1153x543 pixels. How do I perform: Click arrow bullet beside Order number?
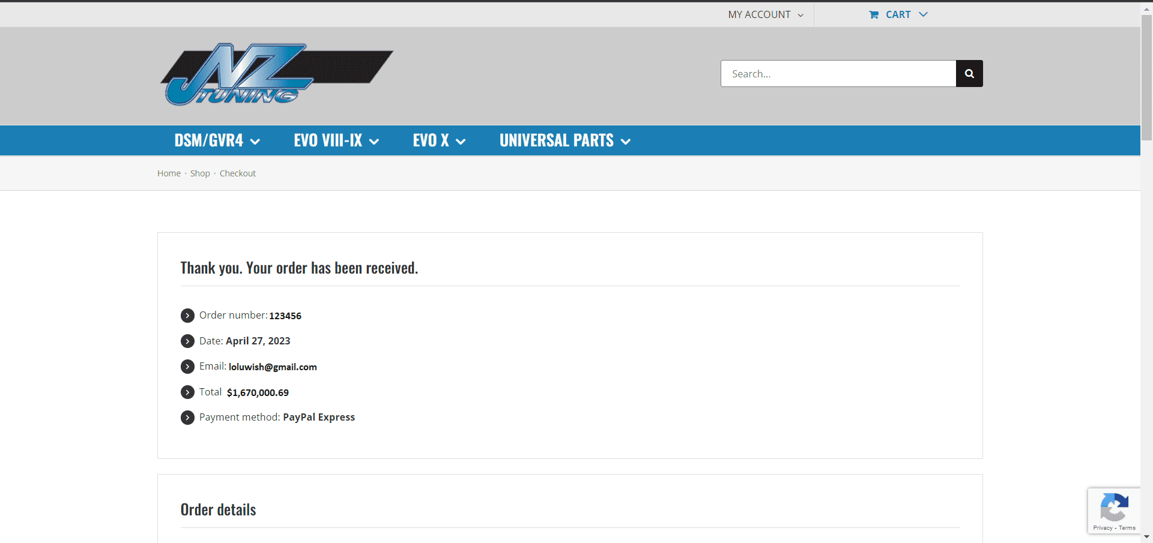187,316
